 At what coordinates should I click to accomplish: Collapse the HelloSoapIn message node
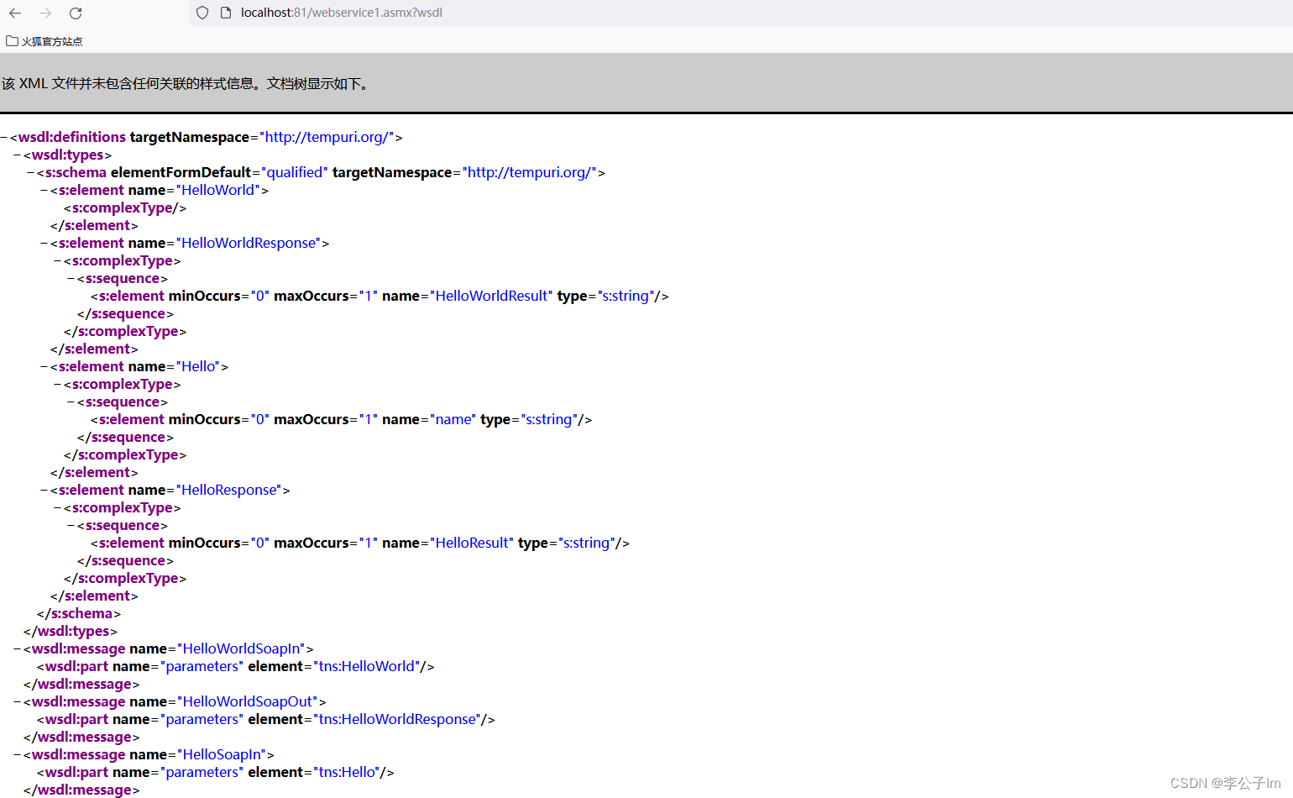(x=18, y=754)
